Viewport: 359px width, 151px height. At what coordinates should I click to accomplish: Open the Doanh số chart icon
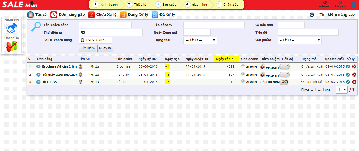(12, 46)
